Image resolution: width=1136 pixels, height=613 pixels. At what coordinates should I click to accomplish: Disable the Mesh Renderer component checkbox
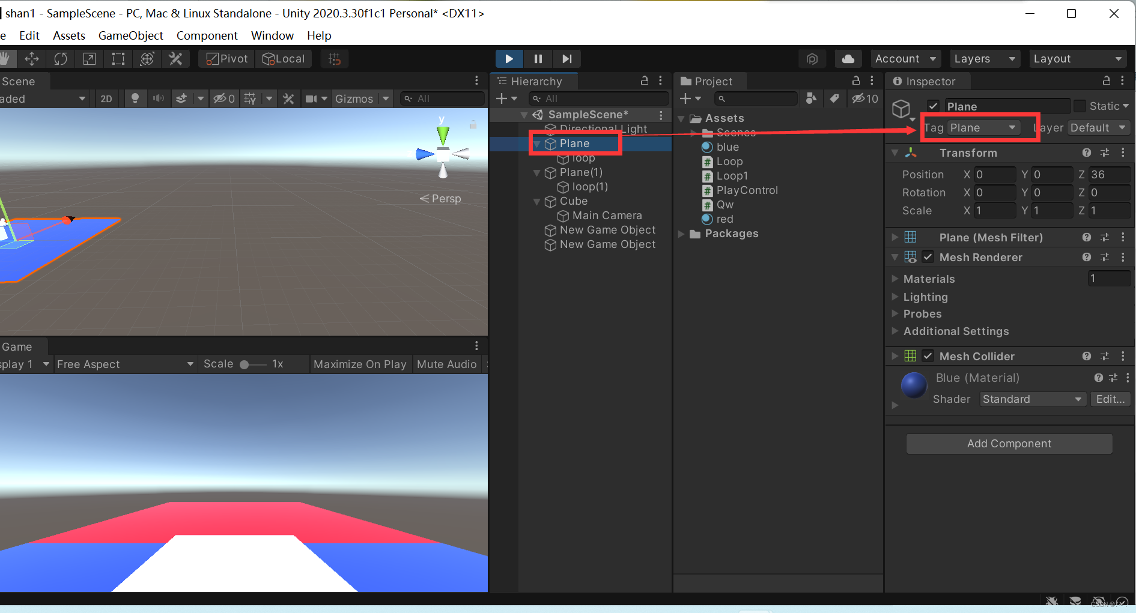click(x=928, y=257)
